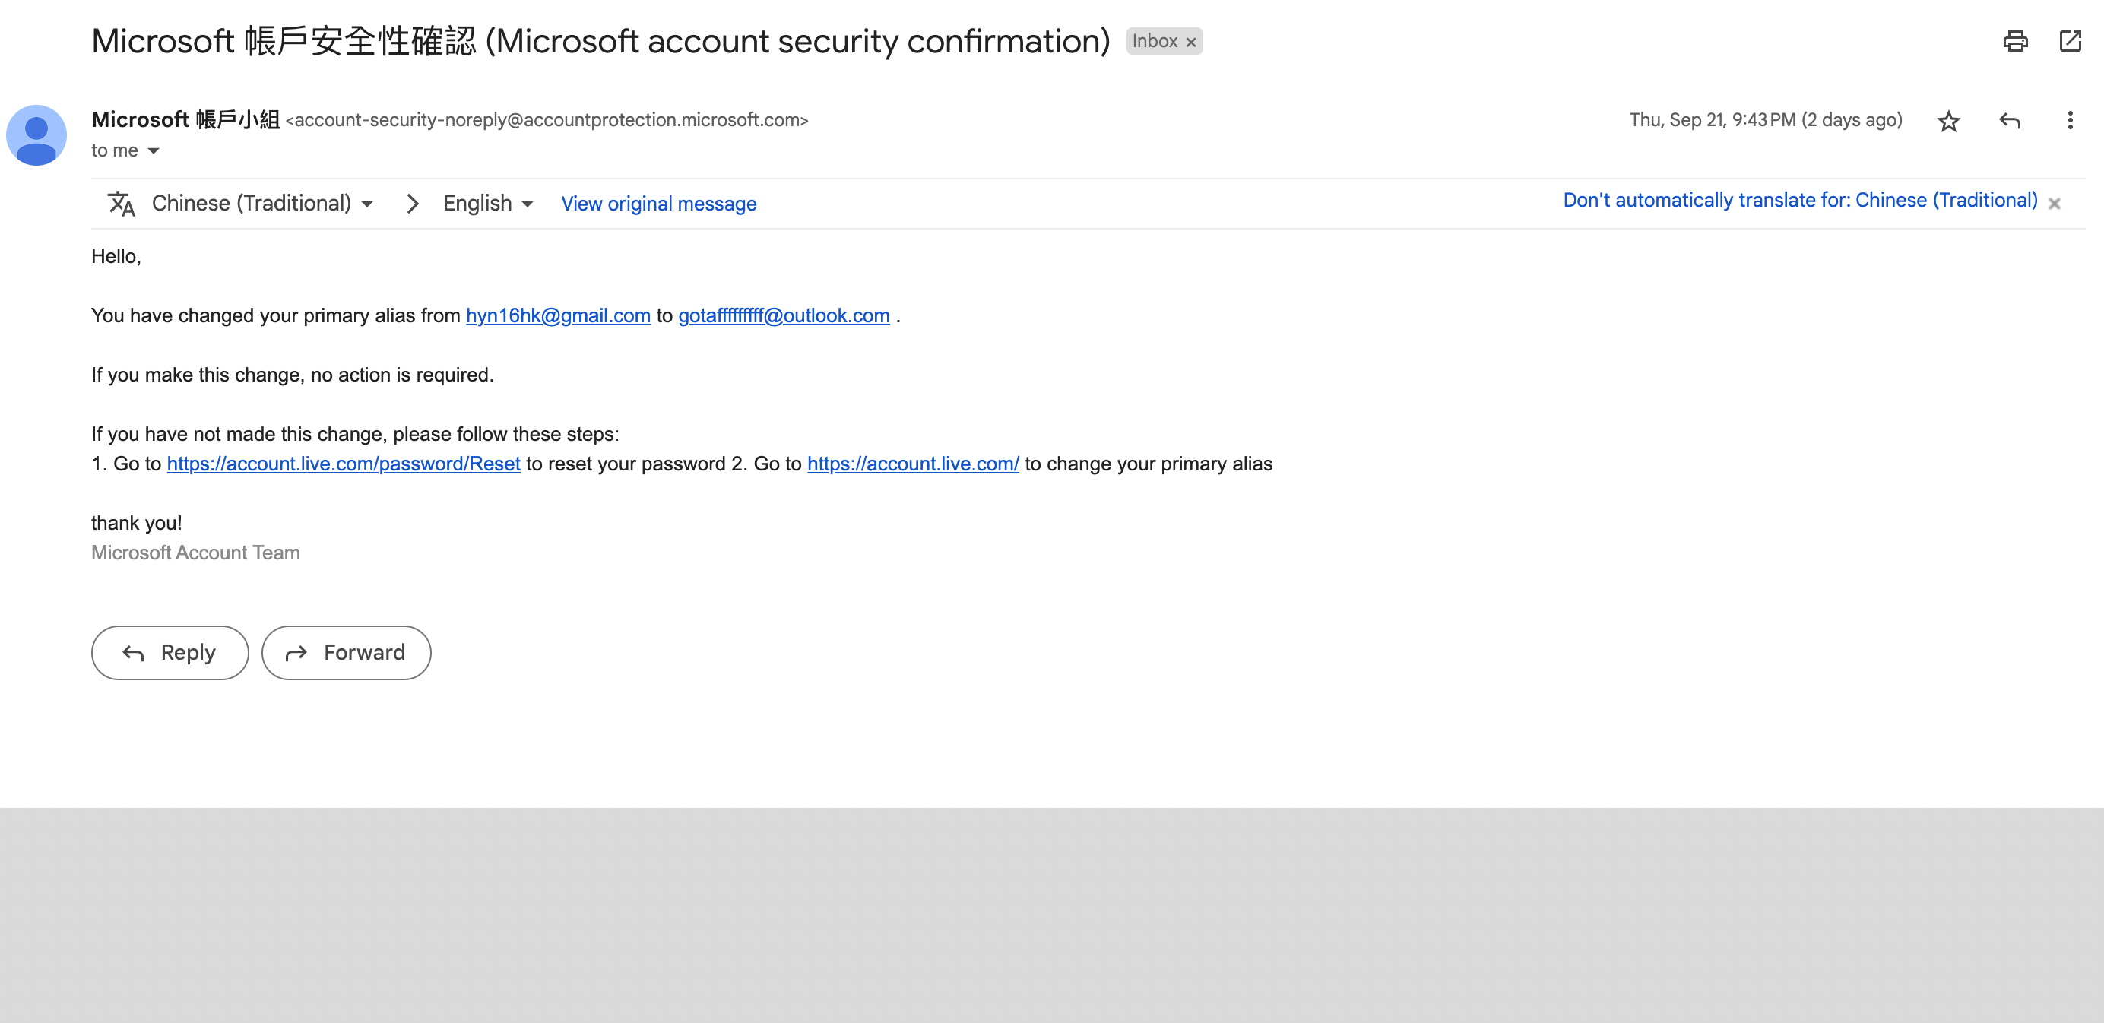Screen dimensions: 2104x1023
Task: Click the Reply button at bottom
Action: (x=168, y=652)
